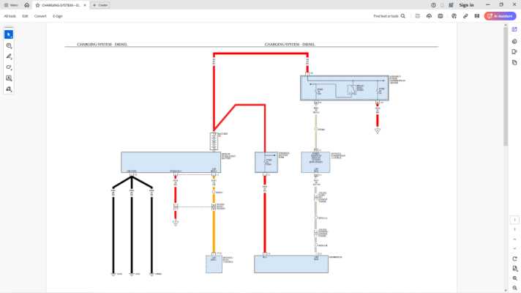Image resolution: width=521 pixels, height=293 pixels.
Task: Select the Highlight pen tool
Action: (9, 56)
